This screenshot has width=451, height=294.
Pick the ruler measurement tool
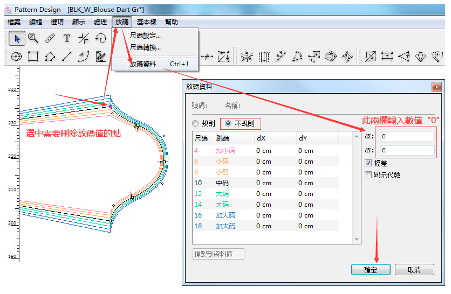click(x=50, y=38)
